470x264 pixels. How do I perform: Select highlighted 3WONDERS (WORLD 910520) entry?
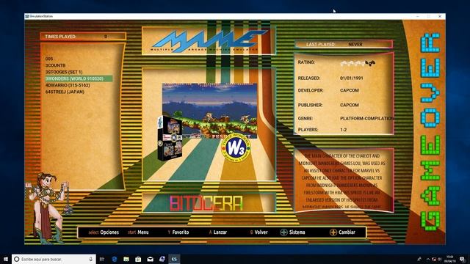(x=79, y=78)
